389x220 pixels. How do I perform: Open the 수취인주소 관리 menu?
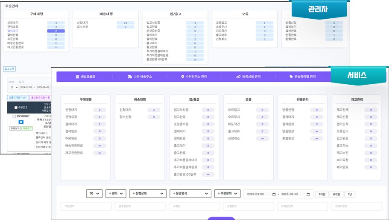coord(194,77)
